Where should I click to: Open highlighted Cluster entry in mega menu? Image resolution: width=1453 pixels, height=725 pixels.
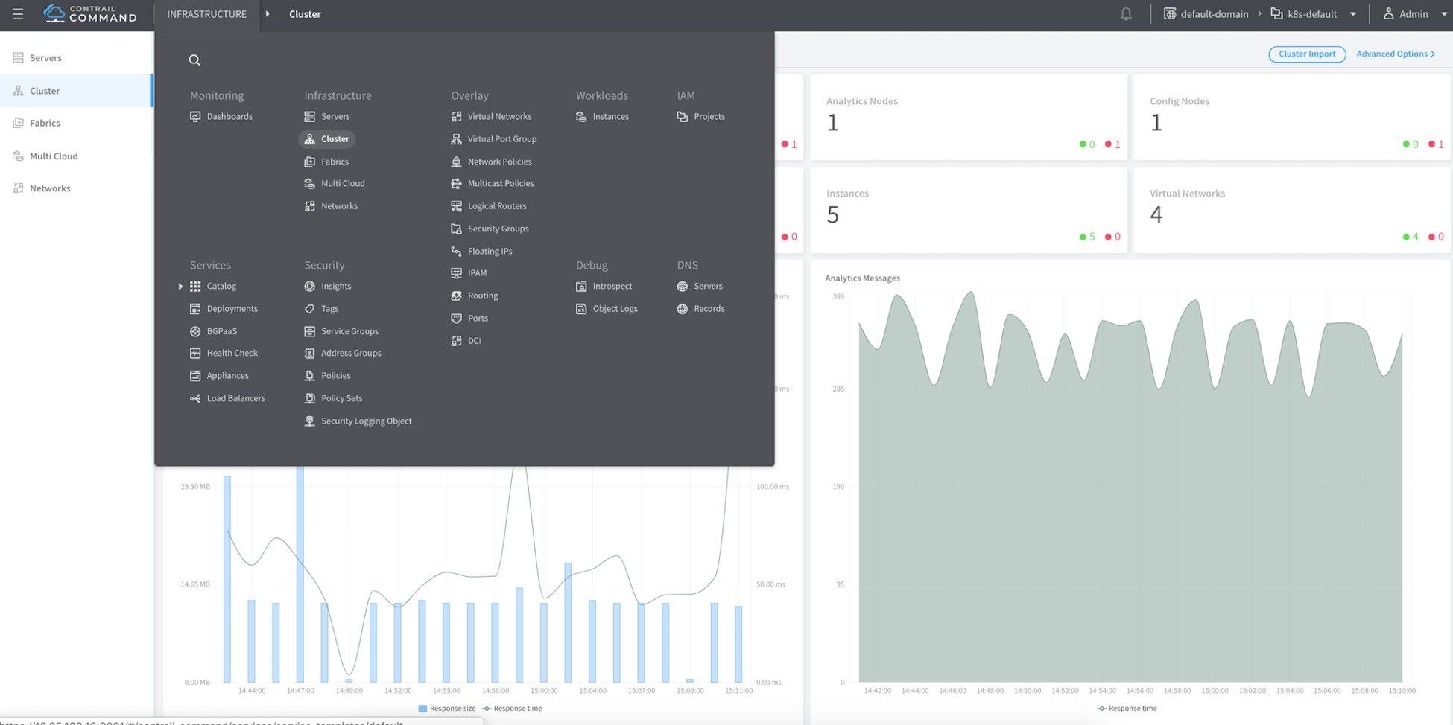(x=327, y=139)
